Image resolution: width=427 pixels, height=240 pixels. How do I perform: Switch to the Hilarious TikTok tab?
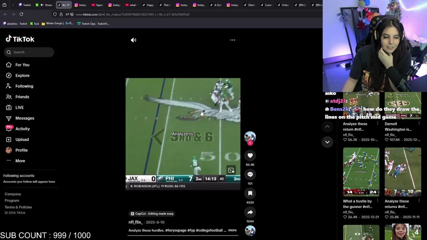pos(283,5)
